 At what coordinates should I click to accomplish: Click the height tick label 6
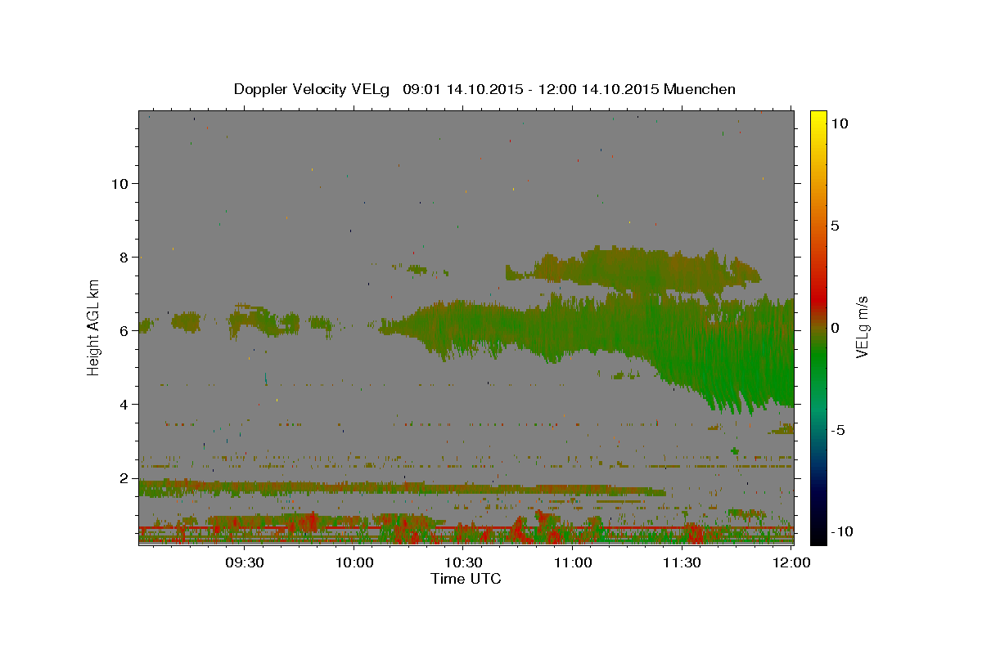(x=125, y=331)
